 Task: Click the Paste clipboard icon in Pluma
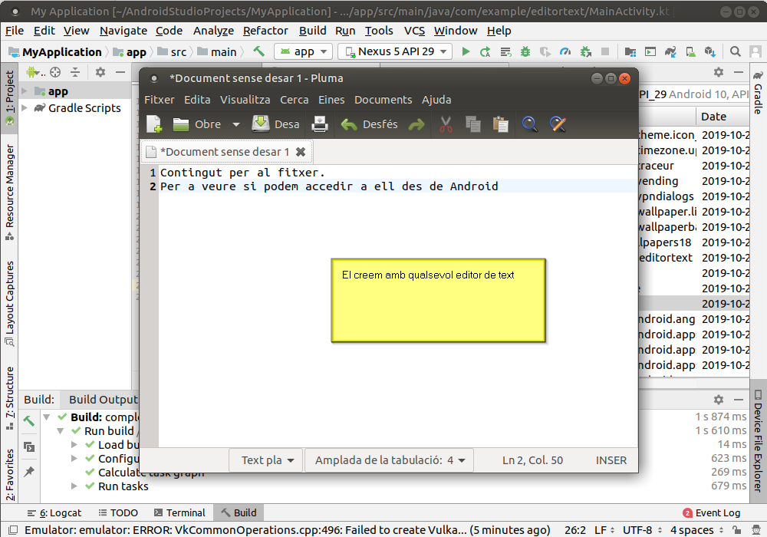coord(500,124)
